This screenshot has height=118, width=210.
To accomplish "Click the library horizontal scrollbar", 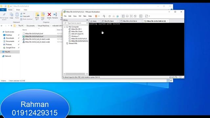I will [75, 74].
